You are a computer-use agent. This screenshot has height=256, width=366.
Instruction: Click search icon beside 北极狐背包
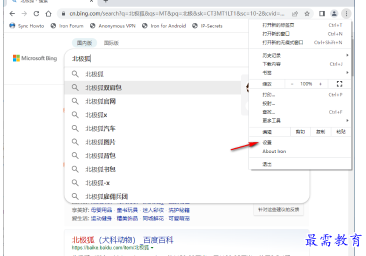coord(75,155)
